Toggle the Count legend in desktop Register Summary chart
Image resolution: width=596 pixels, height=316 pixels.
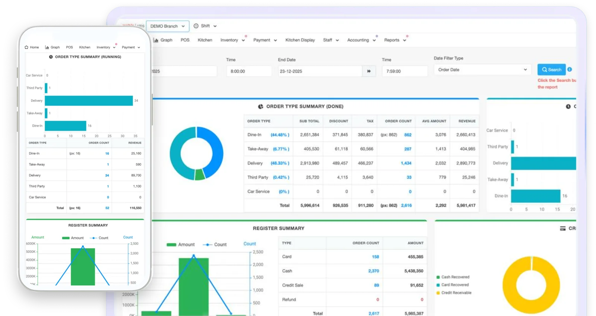[x=215, y=245]
